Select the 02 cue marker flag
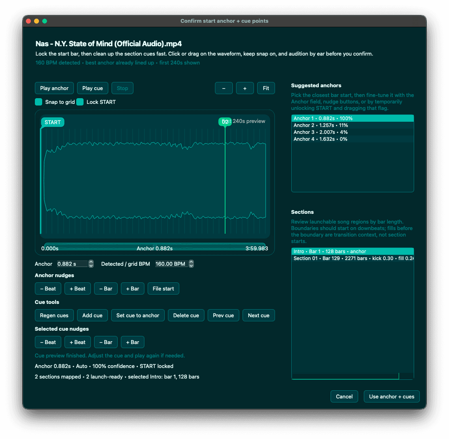 point(225,122)
